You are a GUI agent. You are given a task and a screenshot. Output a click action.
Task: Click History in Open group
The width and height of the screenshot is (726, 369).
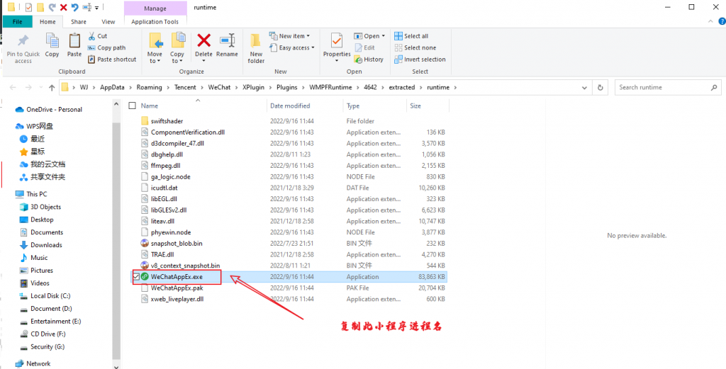point(369,59)
